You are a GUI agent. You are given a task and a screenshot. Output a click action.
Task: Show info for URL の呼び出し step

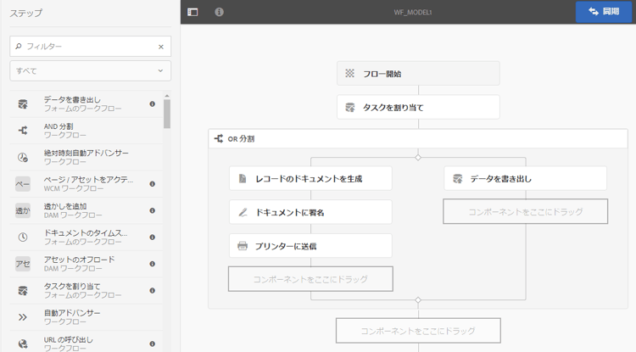click(152, 344)
